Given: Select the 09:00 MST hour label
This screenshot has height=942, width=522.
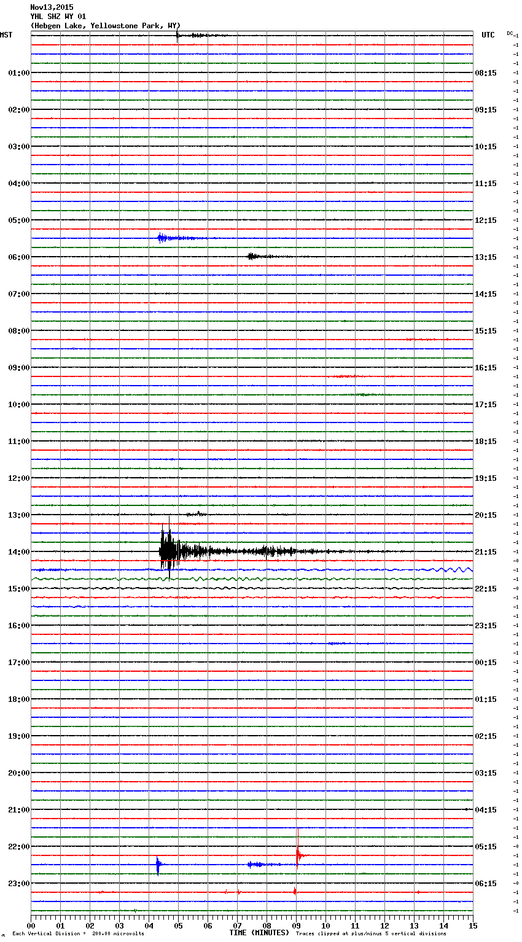Looking at the screenshot, I should pyautogui.click(x=19, y=368).
